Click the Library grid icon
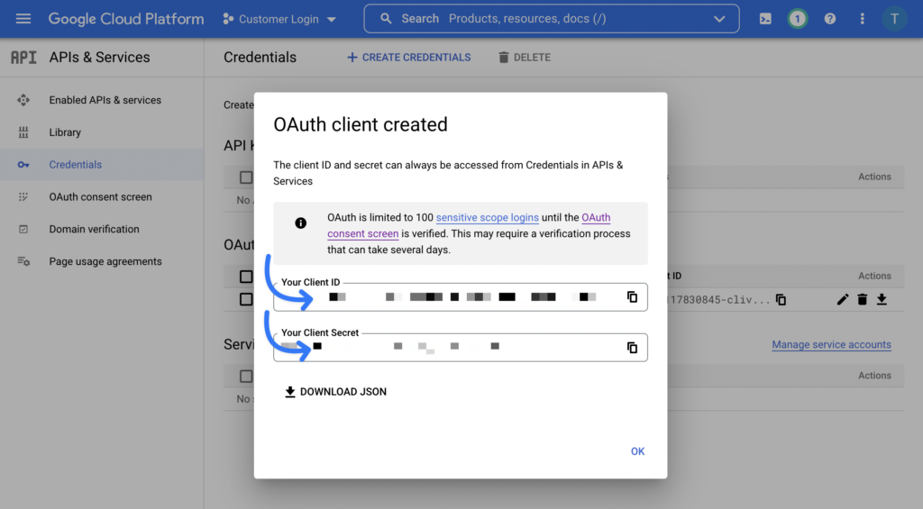The width and height of the screenshot is (923, 509). click(23, 132)
